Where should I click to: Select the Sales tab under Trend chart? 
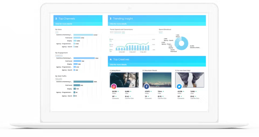(x=123, y=32)
